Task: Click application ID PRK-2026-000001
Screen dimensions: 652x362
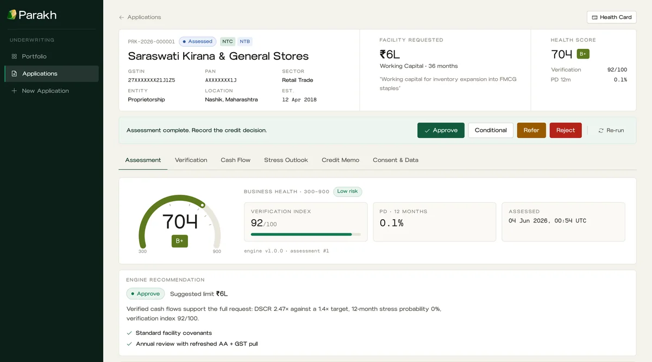Action: click(x=152, y=42)
